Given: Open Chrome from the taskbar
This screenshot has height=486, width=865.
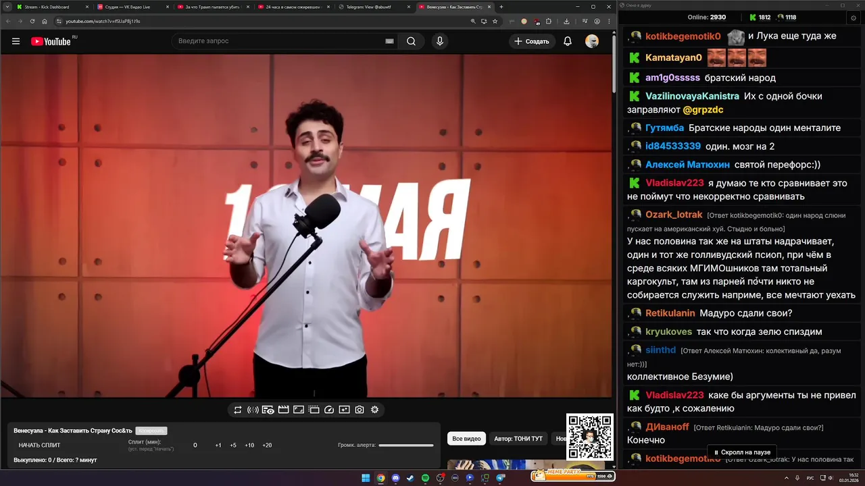Looking at the screenshot, I should pos(380,478).
